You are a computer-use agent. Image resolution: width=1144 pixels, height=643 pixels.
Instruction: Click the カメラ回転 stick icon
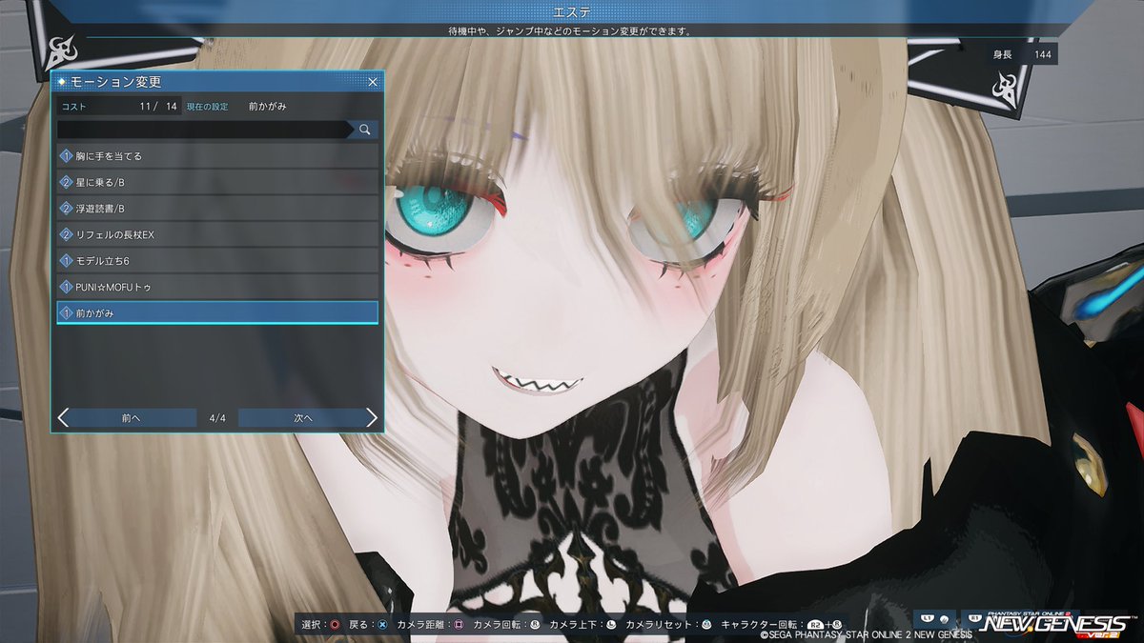click(535, 625)
